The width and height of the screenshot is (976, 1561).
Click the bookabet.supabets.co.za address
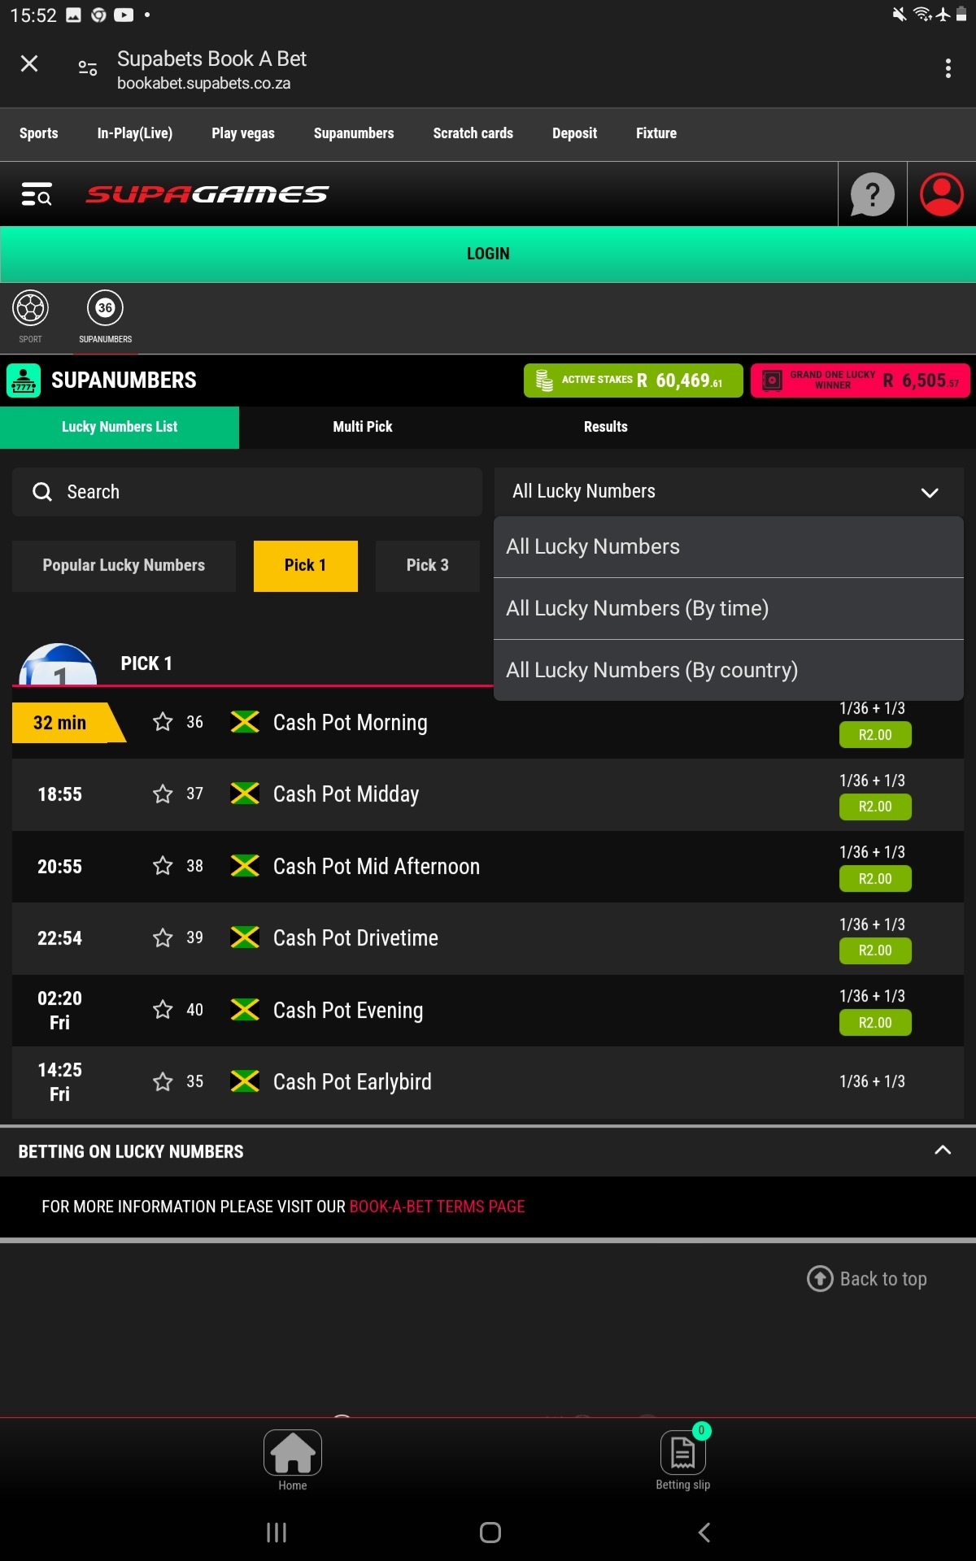click(203, 84)
